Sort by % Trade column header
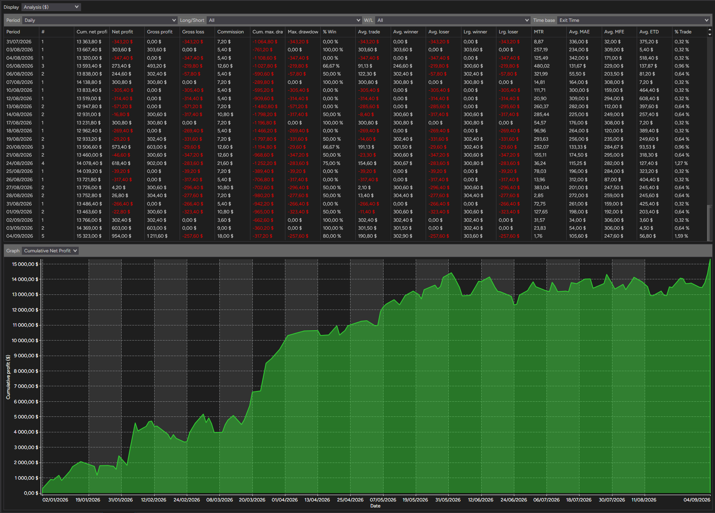The height and width of the screenshot is (513, 715). (690, 32)
